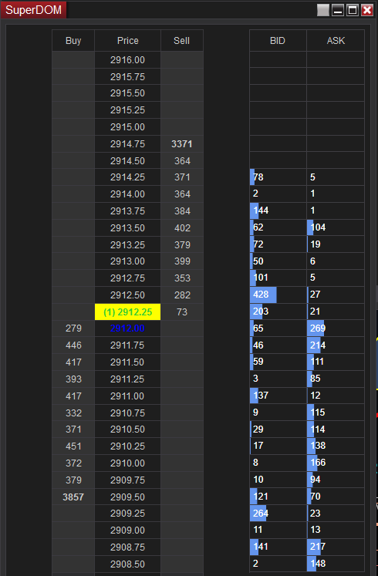378x576 pixels.
Task: Click the gray square icon in title bar
Action: pos(323,10)
